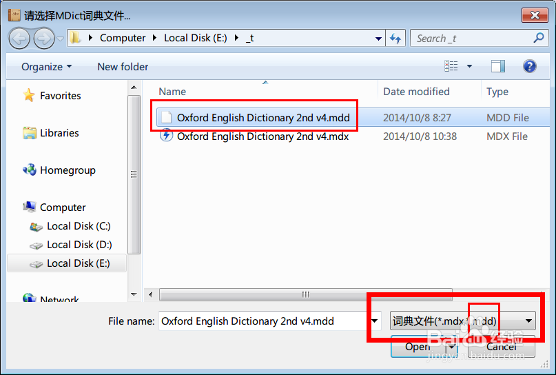Click the blank file icon of .mdd file
This screenshot has width=556, height=375.
166,117
